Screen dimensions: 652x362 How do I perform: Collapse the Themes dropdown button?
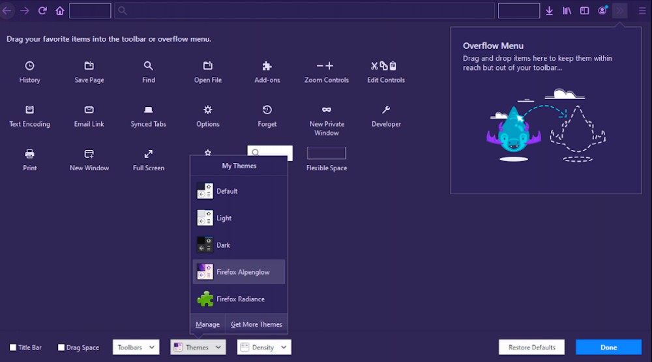tap(198, 347)
